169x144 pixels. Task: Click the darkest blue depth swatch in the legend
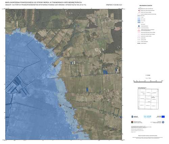[x=139, y=22]
